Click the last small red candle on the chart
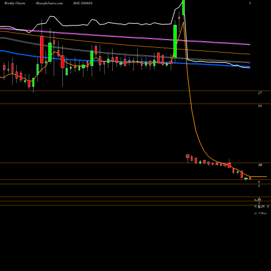Viewport: 271px width, 271px height. click(250, 178)
